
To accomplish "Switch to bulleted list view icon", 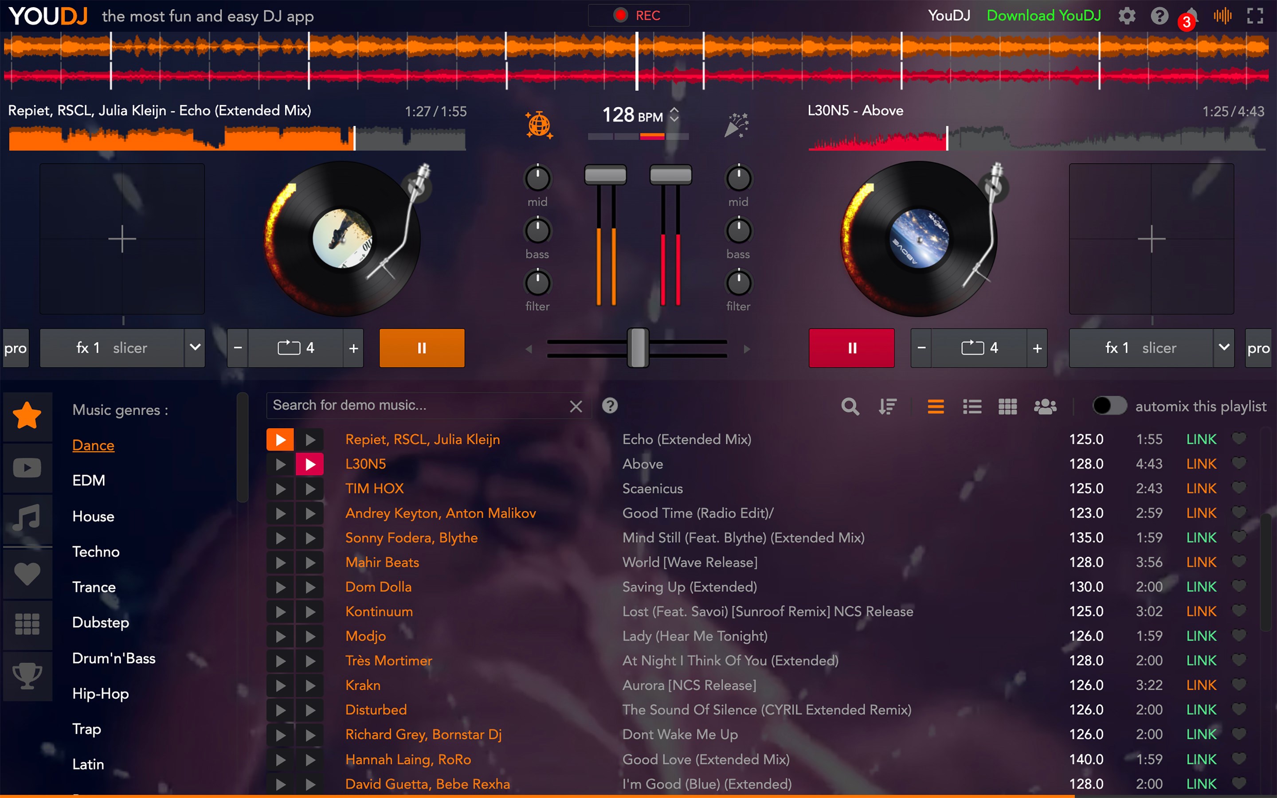I will tap(972, 407).
